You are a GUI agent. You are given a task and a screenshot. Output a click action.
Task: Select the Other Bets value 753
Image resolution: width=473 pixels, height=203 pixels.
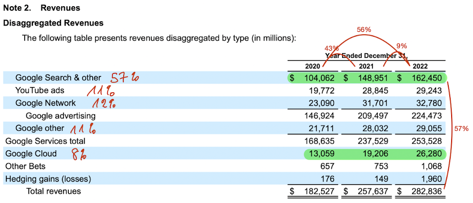coord(381,167)
